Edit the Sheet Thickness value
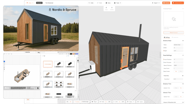The image size is (185, 104). (178, 62)
